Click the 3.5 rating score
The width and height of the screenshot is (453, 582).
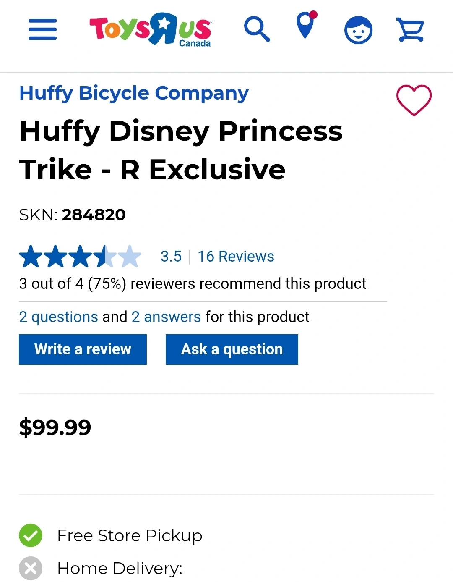tap(171, 256)
